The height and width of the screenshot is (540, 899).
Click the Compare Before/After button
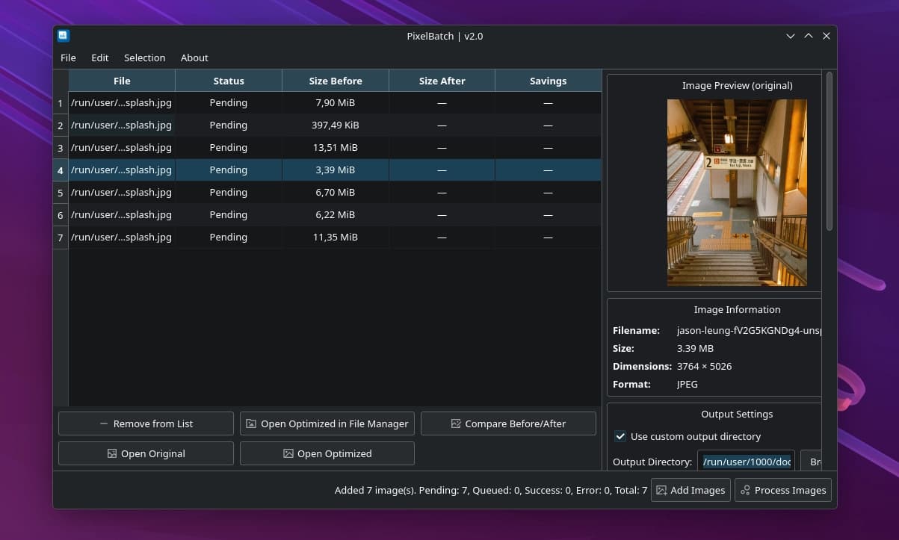(508, 423)
